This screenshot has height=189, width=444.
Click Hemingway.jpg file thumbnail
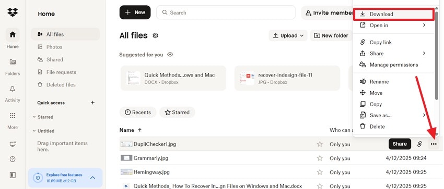click(126, 172)
